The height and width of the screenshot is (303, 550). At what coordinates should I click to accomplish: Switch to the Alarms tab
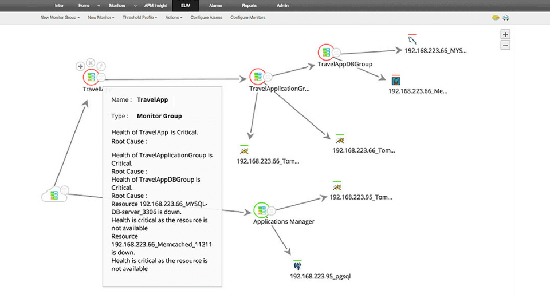click(x=216, y=6)
